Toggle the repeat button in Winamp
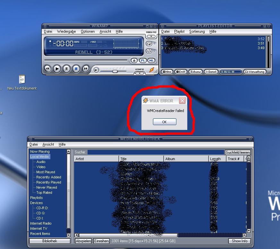 [x=149, y=44]
